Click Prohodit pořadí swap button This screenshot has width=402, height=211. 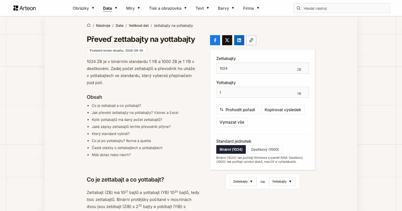(237, 110)
